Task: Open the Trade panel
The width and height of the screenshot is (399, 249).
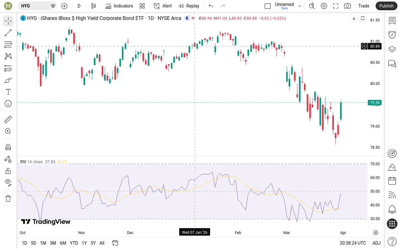Action: [x=364, y=6]
